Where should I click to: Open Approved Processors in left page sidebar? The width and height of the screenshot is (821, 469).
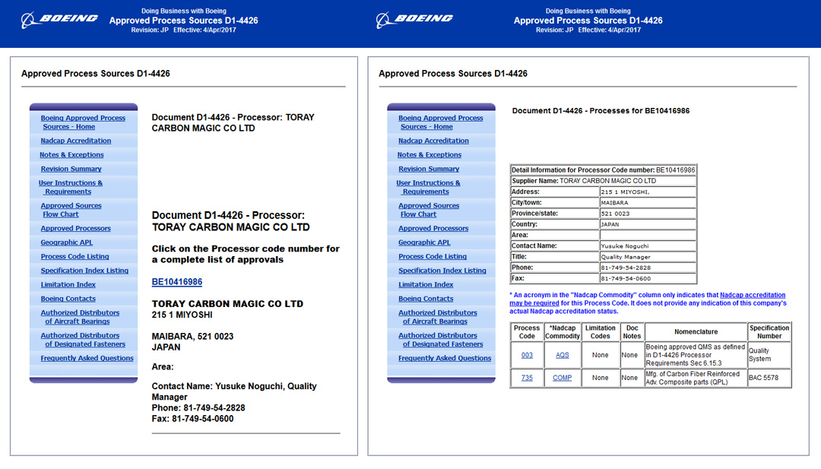point(76,228)
